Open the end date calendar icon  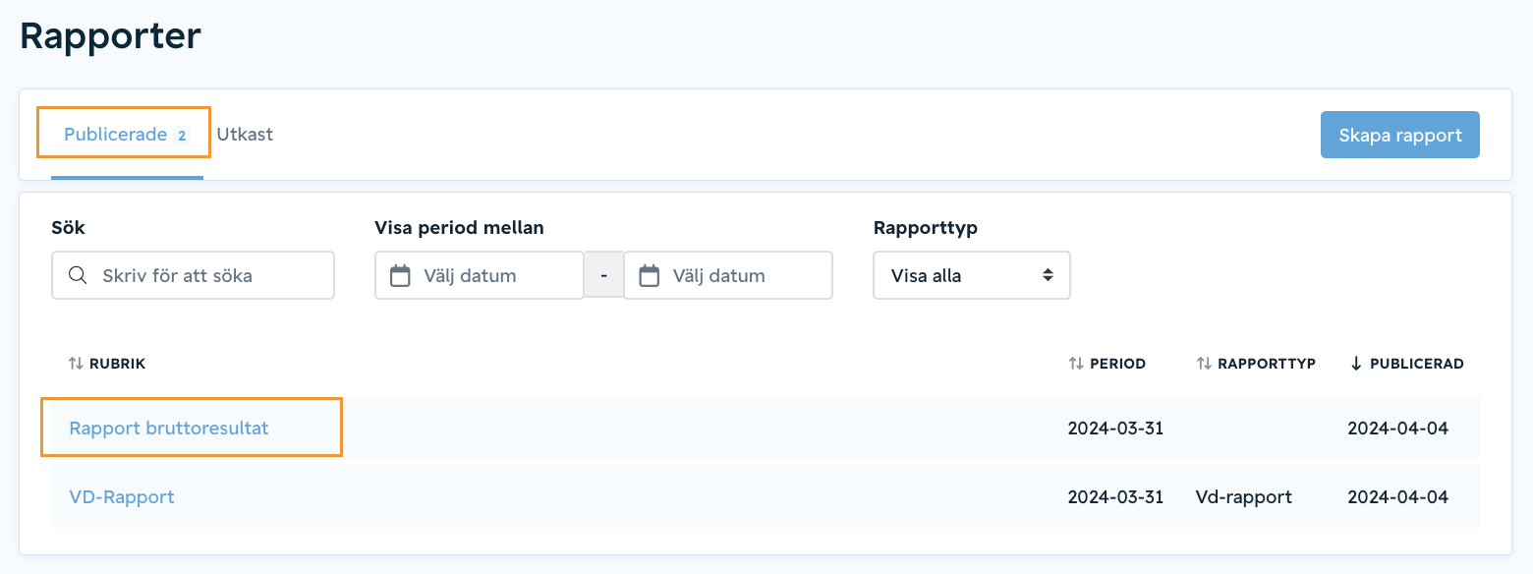[x=649, y=275]
